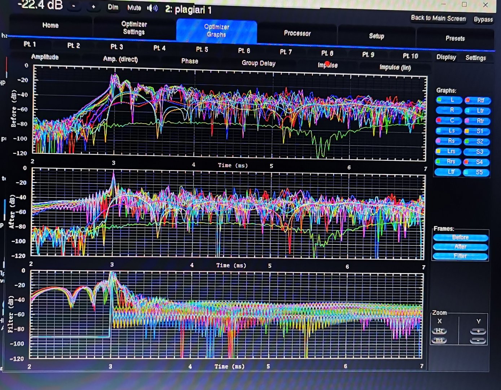Open the Presets tab

(455, 38)
